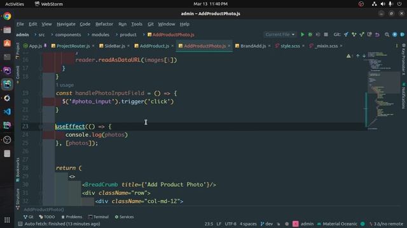Toggle the Key Promoter X panel
The image size is (407, 228).
pos(404,60)
